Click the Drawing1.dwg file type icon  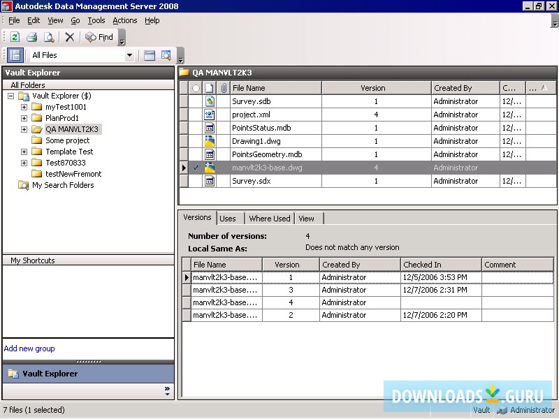[x=209, y=141]
